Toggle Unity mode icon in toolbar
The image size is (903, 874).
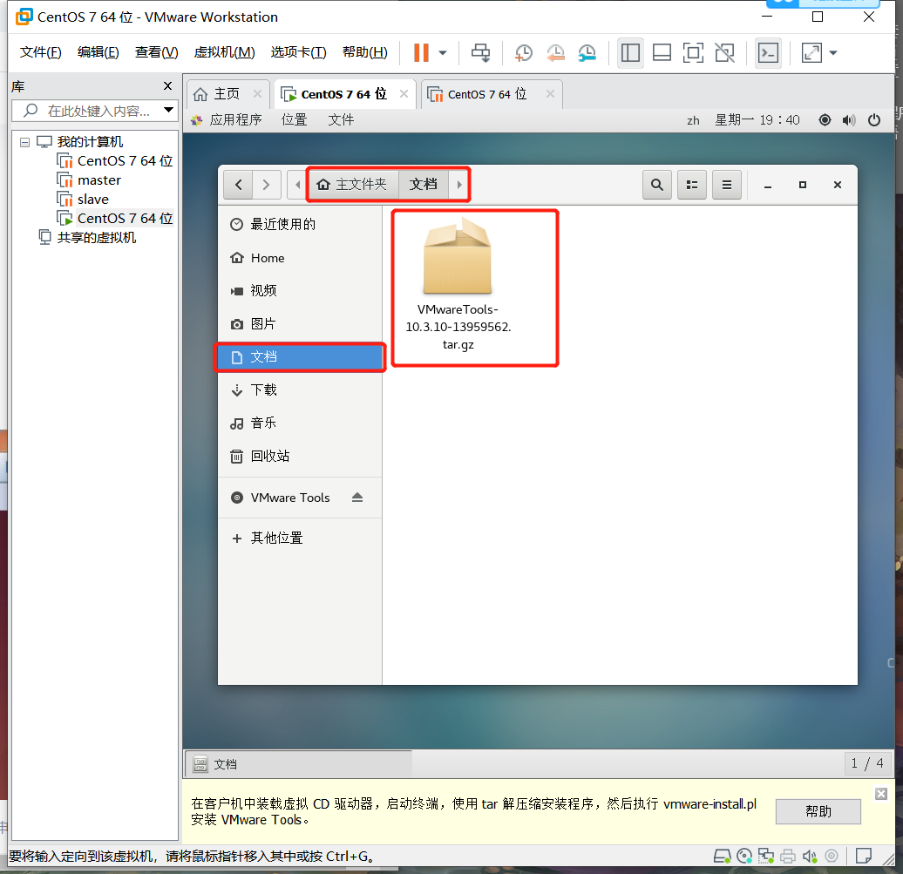coord(724,53)
